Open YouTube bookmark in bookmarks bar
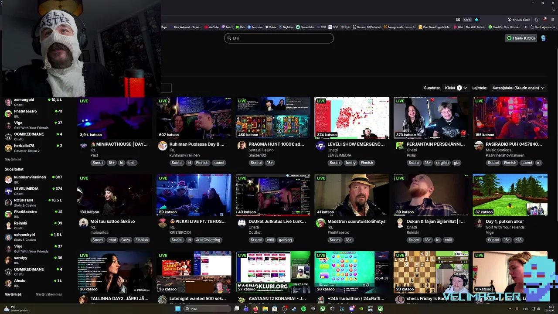This screenshot has width=558, height=314. pyautogui.click(x=211, y=27)
